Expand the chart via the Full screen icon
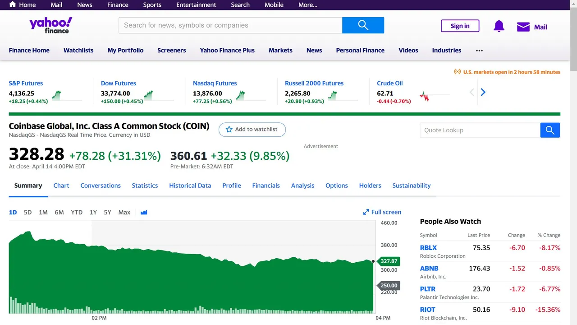577x325 pixels. tap(366, 212)
